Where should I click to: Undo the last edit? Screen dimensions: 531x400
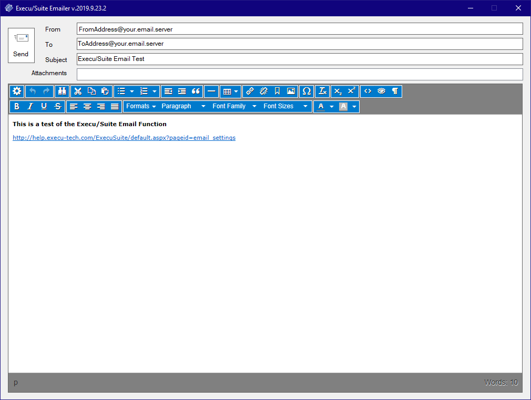(x=33, y=91)
